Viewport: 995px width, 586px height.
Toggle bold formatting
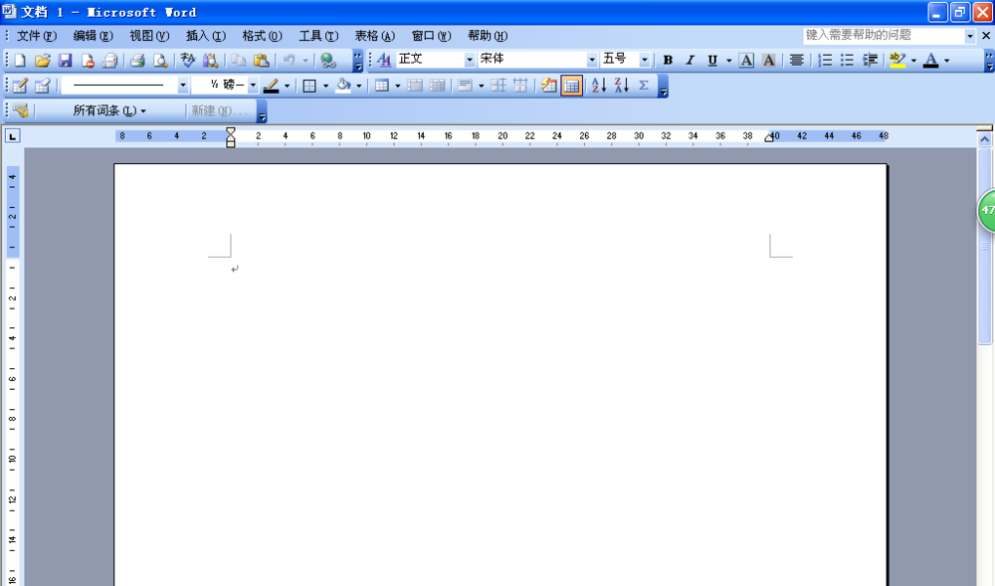(668, 61)
